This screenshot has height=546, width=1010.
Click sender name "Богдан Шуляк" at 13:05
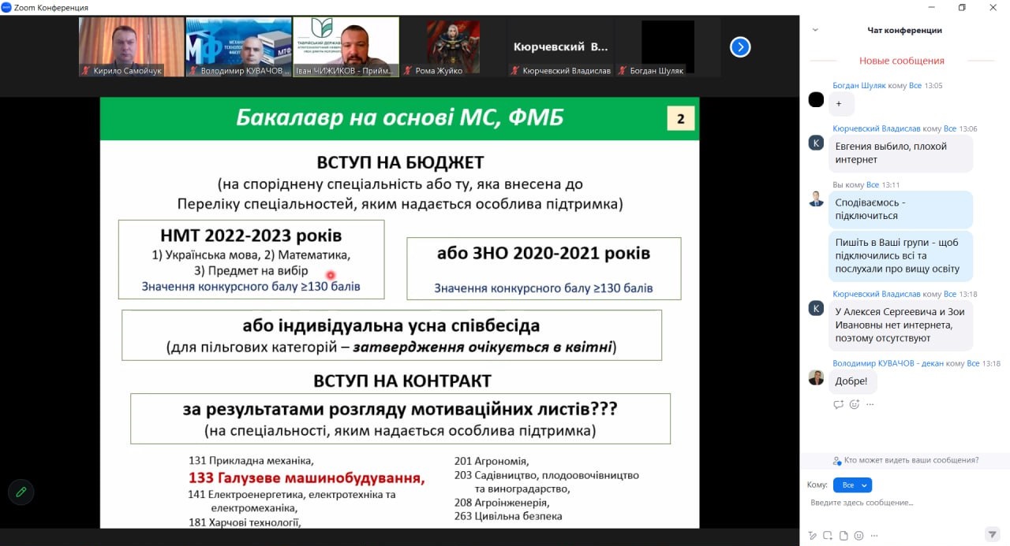click(x=859, y=85)
